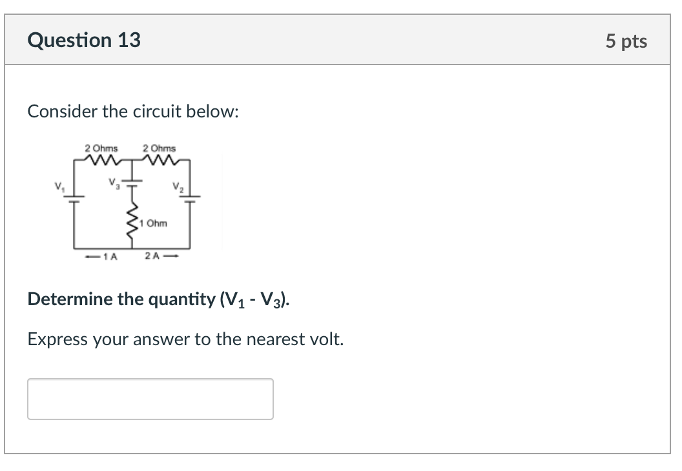Click the V3 capacitor-style element
The height and width of the screenshot is (471, 682).
click(132, 184)
